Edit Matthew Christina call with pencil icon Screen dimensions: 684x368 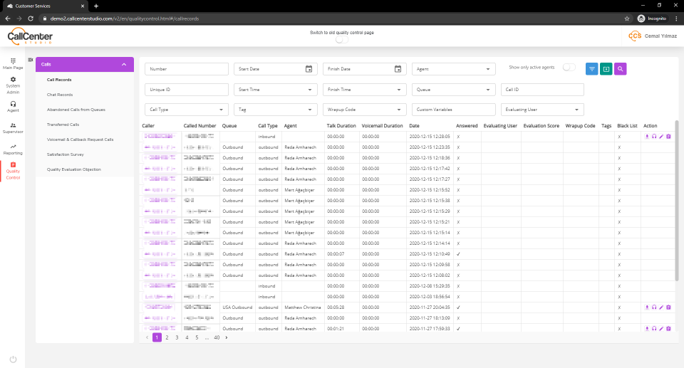pos(661,307)
